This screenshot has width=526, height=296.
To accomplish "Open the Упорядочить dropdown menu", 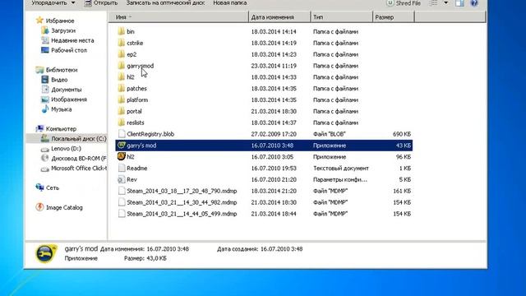I will [x=53, y=3].
